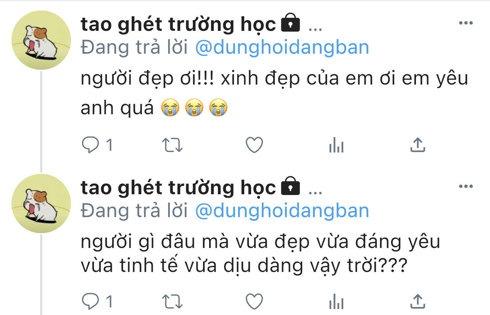View analytics of the second tweet
Screen dimensions: 490x315
(x=336, y=302)
